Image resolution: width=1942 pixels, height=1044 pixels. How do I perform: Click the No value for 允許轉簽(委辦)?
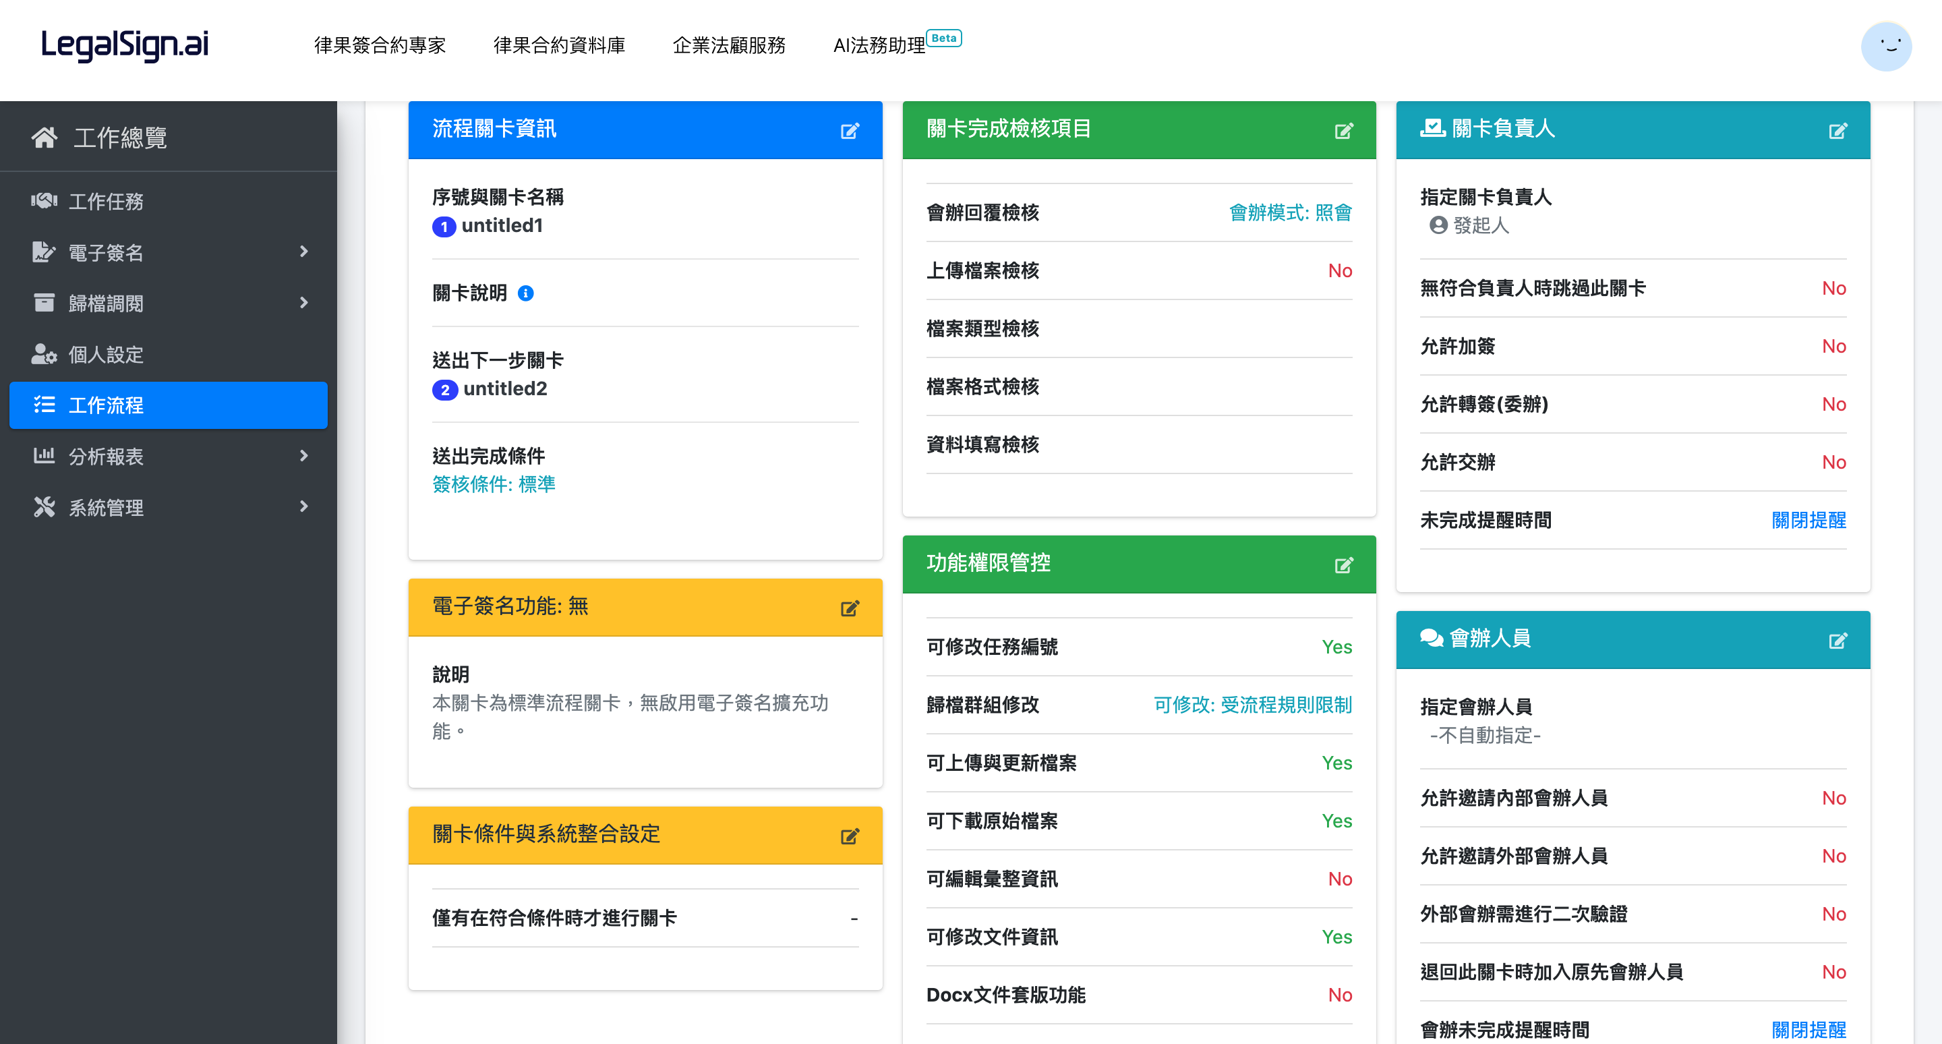pos(1833,404)
